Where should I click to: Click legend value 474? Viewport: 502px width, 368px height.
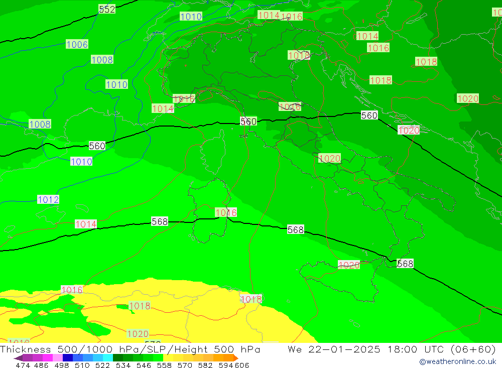click(x=23, y=365)
